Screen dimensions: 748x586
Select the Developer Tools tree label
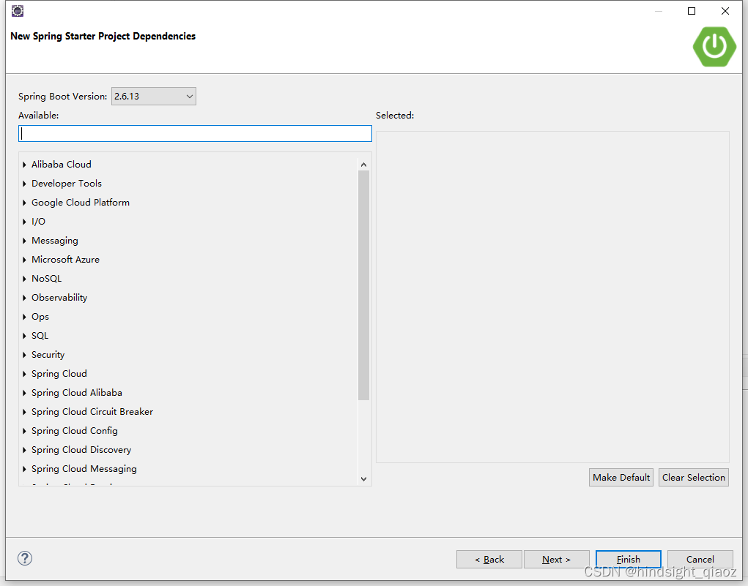[67, 184]
